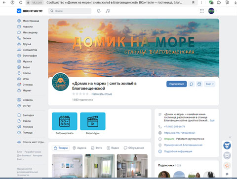Open the VK services grid icon
Viewport: 237px width, 179px height.
202,11
